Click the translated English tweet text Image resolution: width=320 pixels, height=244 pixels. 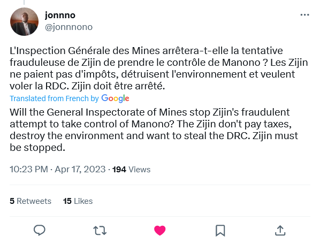(x=154, y=130)
